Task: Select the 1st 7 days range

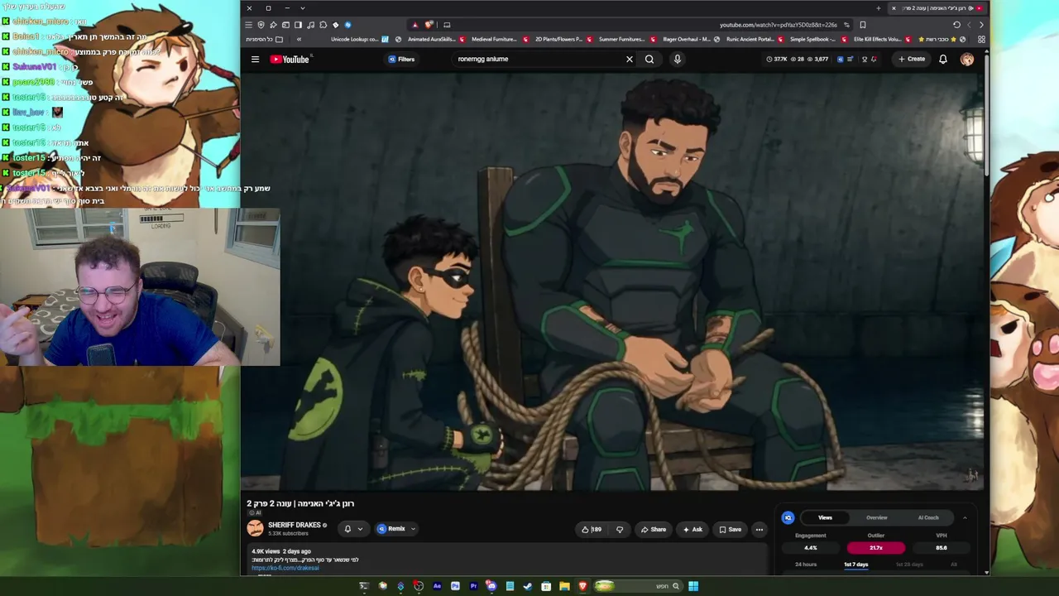Action: tap(855, 565)
